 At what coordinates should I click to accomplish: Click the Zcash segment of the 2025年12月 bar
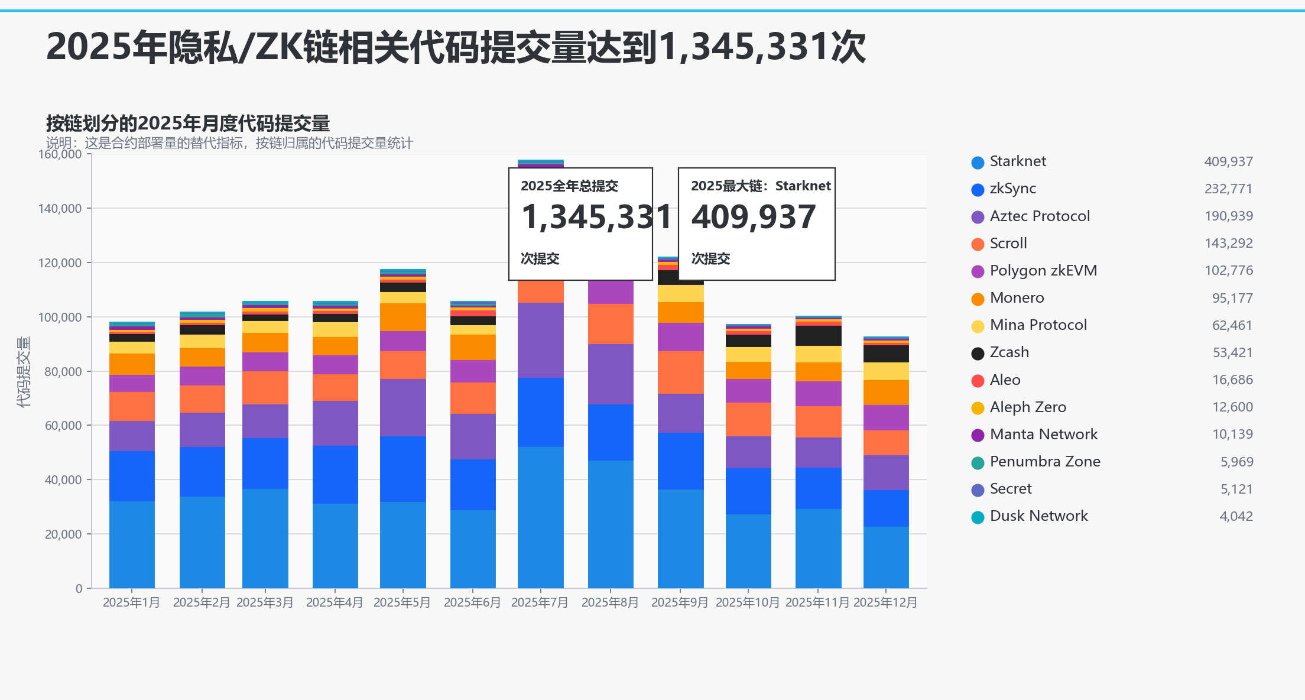886,354
